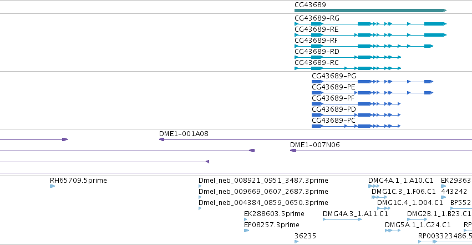
Task: Click the CG43689-RG transcript glyph
Action: click(371, 24)
